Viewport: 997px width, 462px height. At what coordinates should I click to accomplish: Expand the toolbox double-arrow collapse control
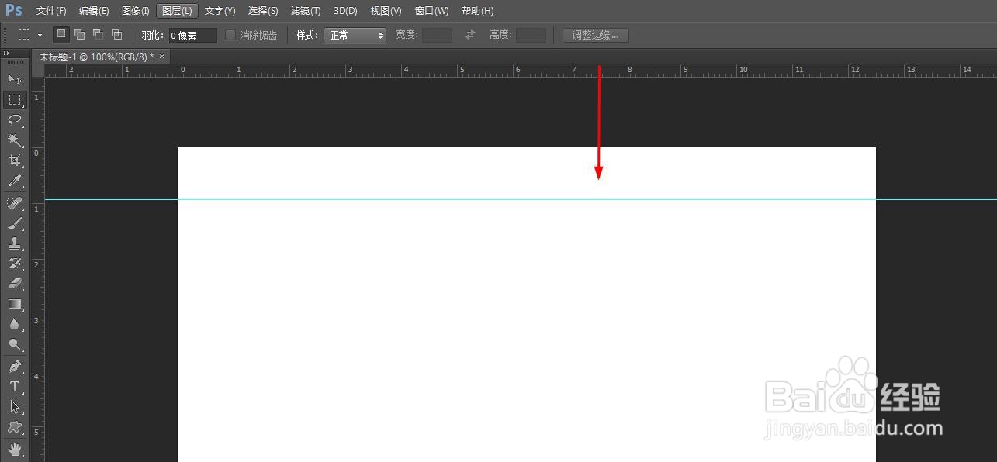coord(7,53)
